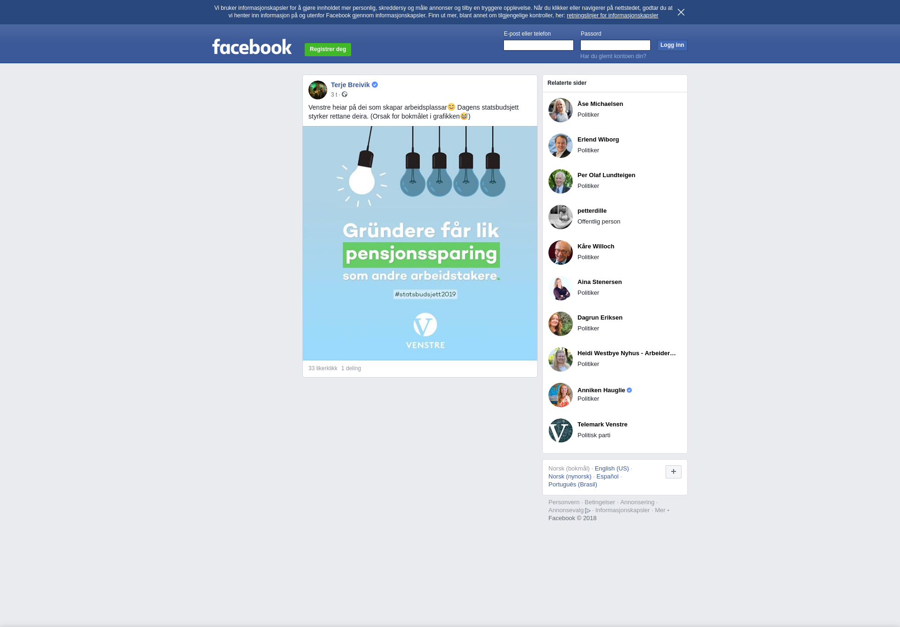The height and width of the screenshot is (627, 900).
Task: Click the Logg inn button
Action: [672, 45]
